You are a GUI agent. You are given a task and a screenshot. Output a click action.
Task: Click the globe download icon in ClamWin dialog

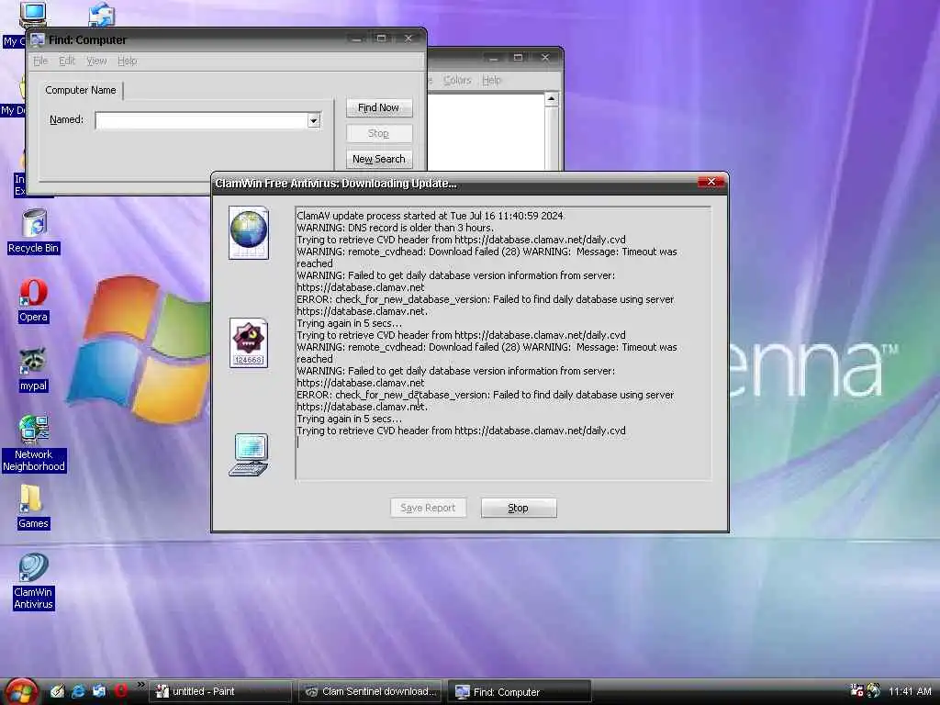(249, 232)
